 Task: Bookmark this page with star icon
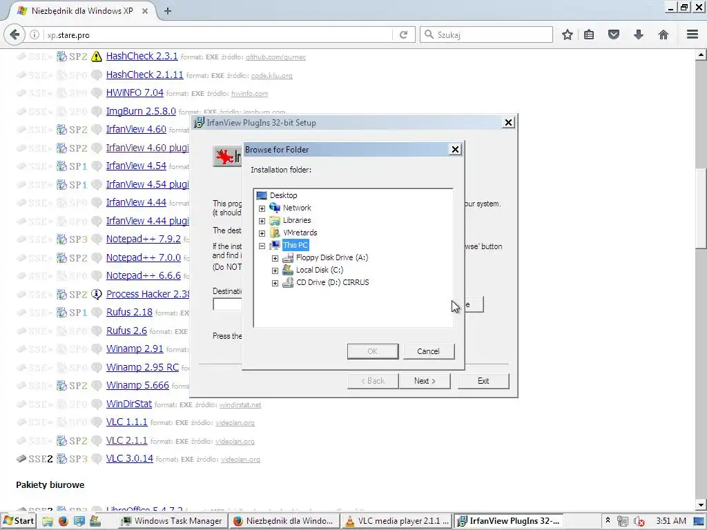click(x=568, y=35)
